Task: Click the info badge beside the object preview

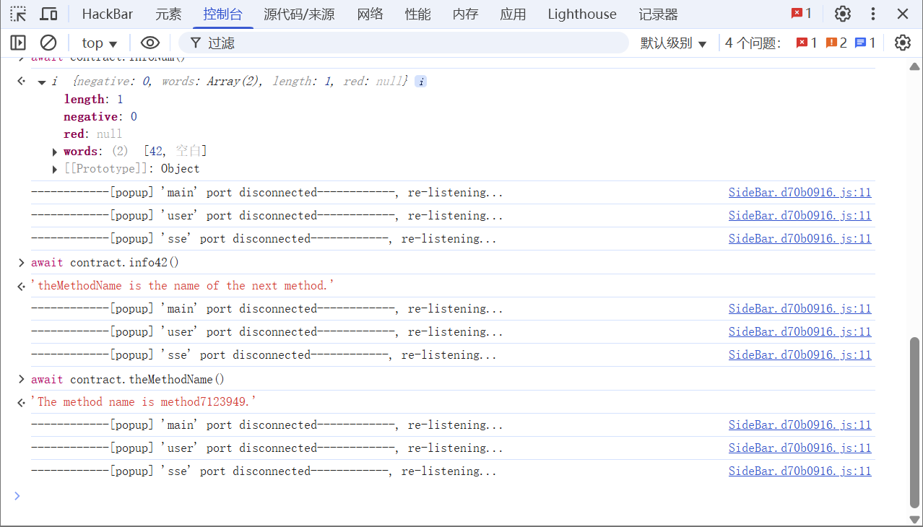Action: (x=421, y=82)
